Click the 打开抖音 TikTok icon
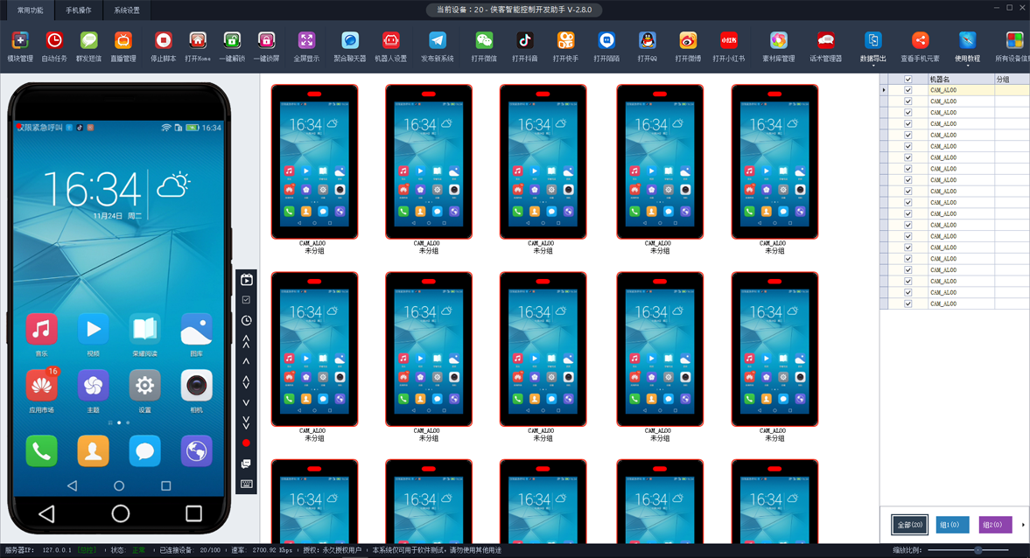 (524, 41)
